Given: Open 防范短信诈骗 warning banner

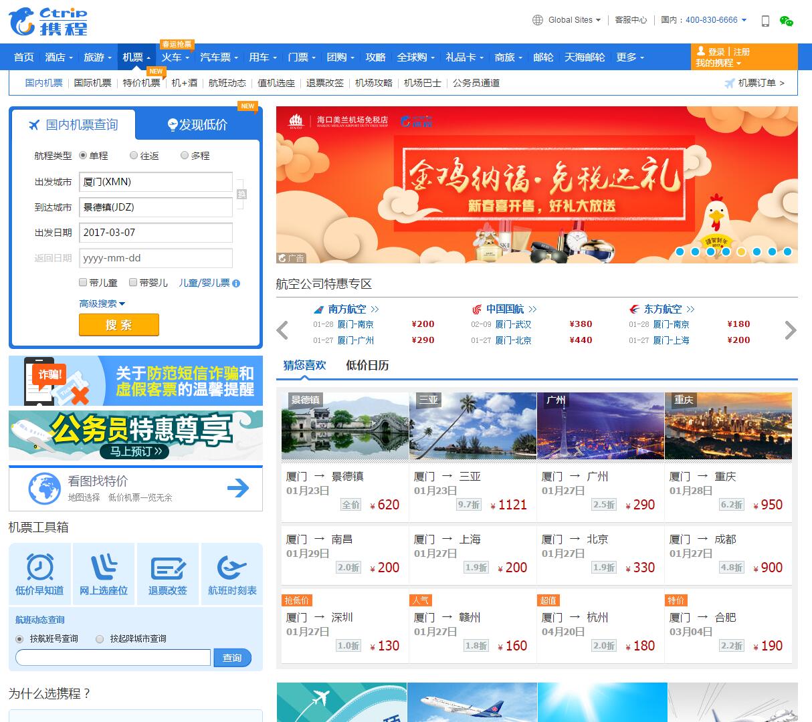Looking at the screenshot, I should coord(136,381).
